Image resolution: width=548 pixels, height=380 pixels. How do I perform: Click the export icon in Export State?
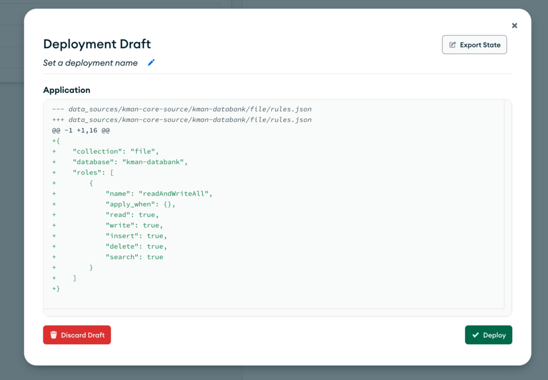[x=453, y=45]
